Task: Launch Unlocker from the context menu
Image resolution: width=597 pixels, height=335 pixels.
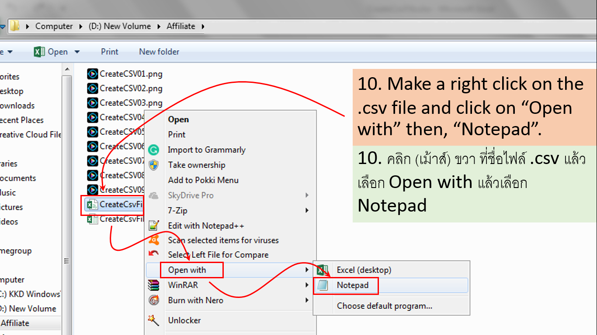Action: click(x=185, y=320)
